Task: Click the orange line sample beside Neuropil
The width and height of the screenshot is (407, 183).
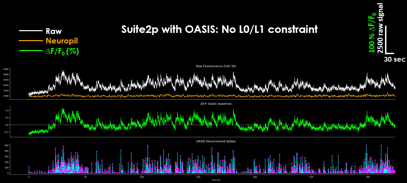Action: (x=31, y=40)
